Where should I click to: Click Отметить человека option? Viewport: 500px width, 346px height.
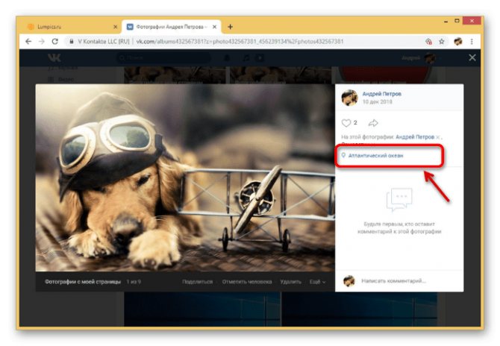point(247,282)
